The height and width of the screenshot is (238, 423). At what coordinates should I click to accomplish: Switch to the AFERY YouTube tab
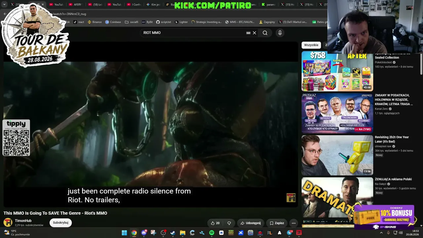tap(75, 5)
